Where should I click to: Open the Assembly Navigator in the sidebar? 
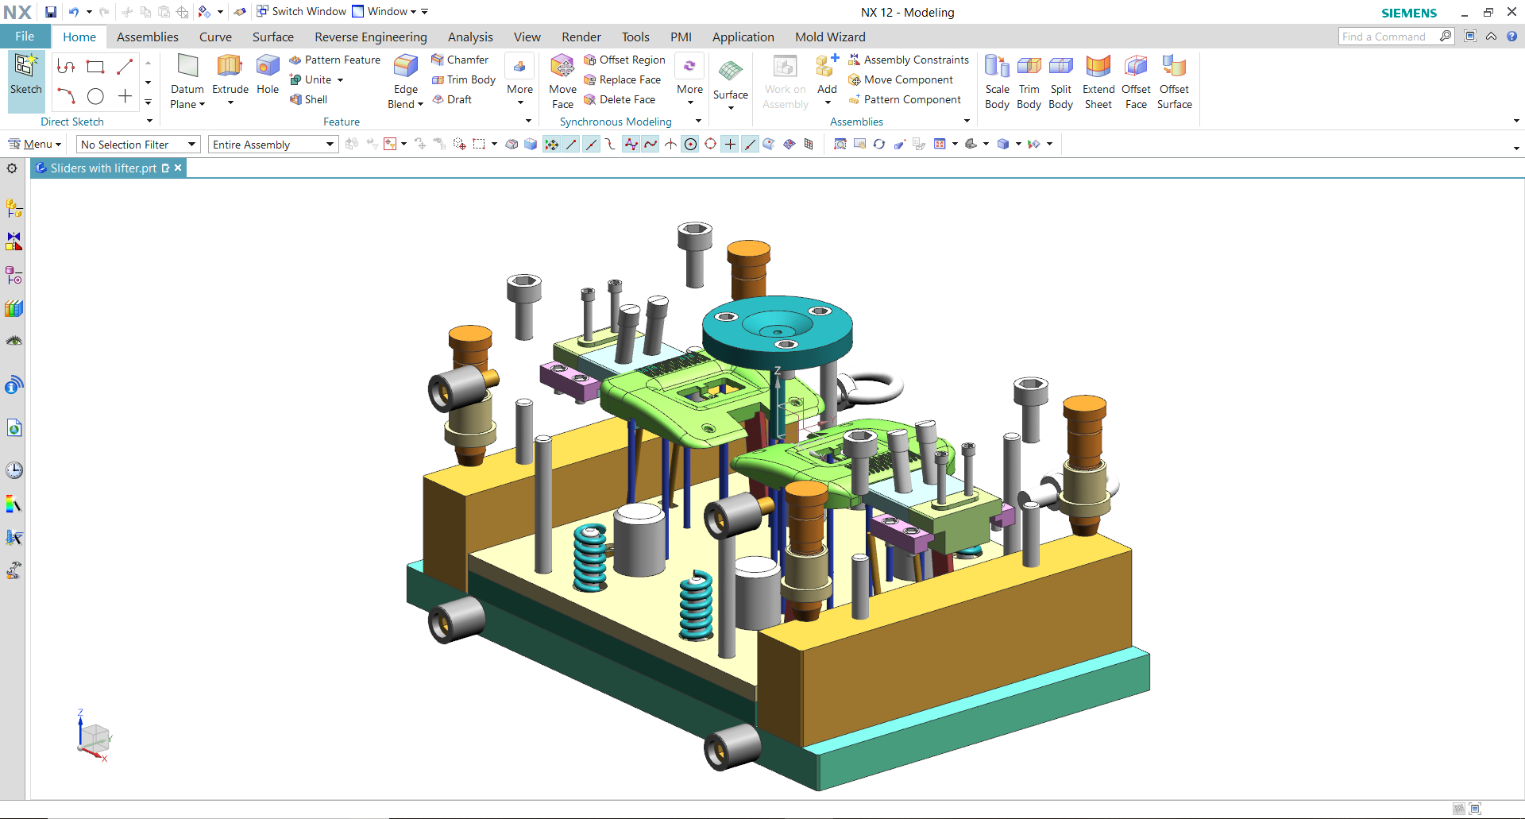click(14, 208)
